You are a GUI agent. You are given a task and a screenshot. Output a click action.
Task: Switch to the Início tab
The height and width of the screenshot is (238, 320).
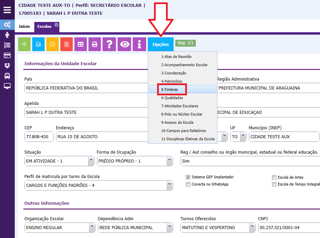[x=24, y=26]
